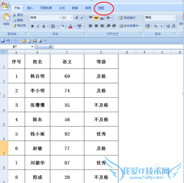Open the 数据 tab
The image size is (184, 183).
tap(75, 8)
